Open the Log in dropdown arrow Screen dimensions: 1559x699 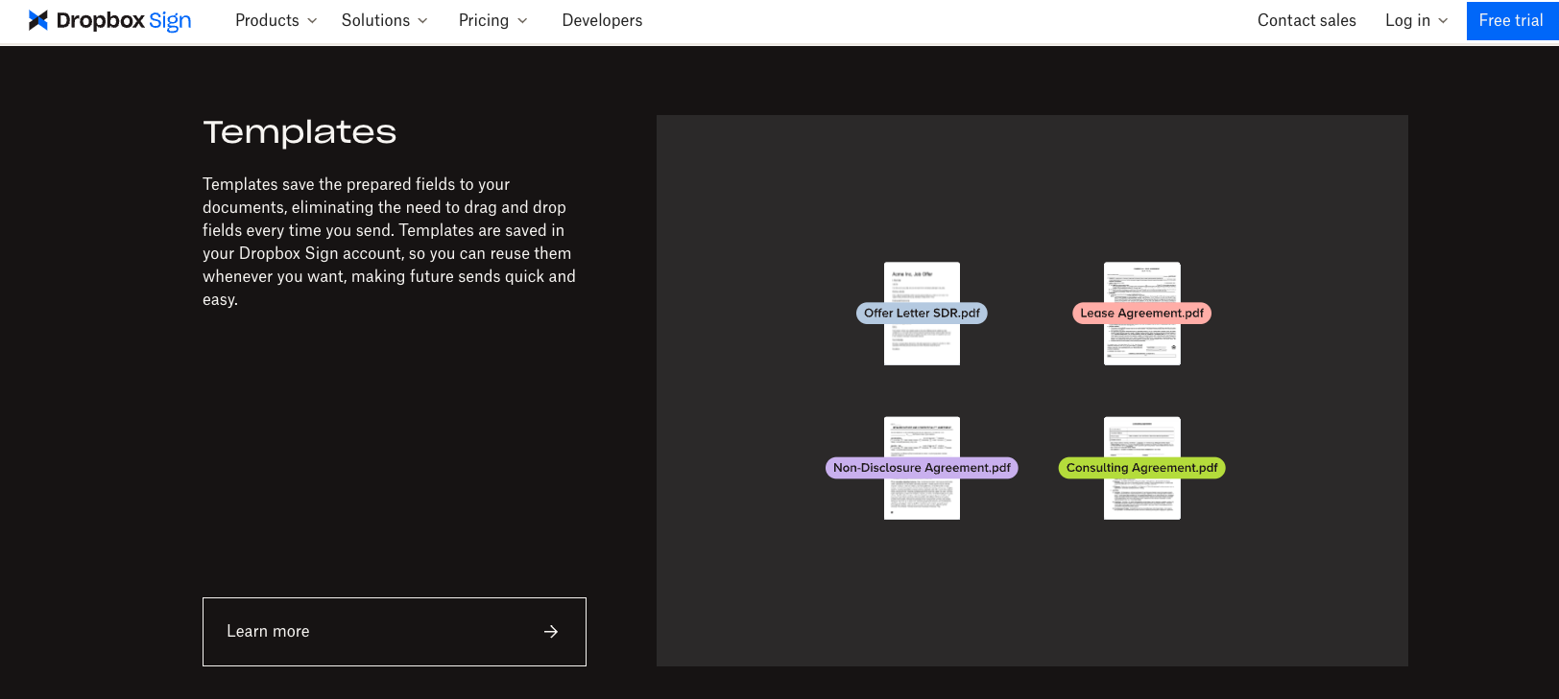point(1443,21)
